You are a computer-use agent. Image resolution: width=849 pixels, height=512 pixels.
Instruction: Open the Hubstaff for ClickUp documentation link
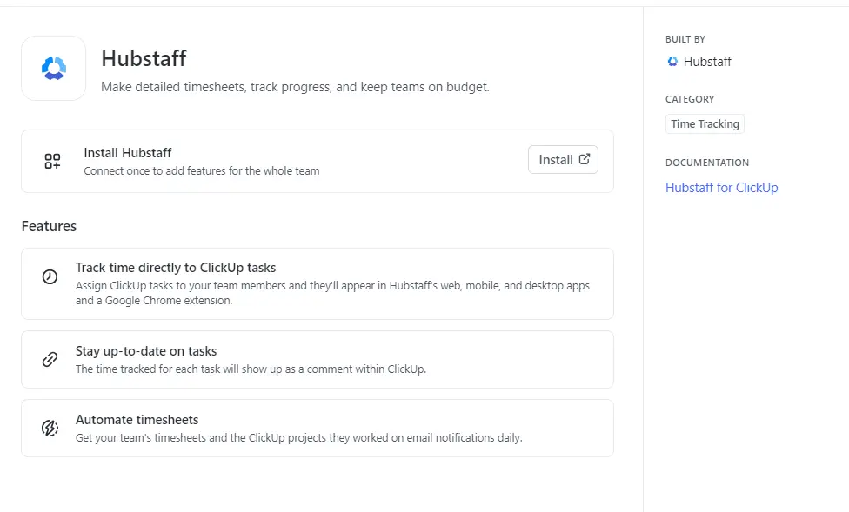click(721, 187)
